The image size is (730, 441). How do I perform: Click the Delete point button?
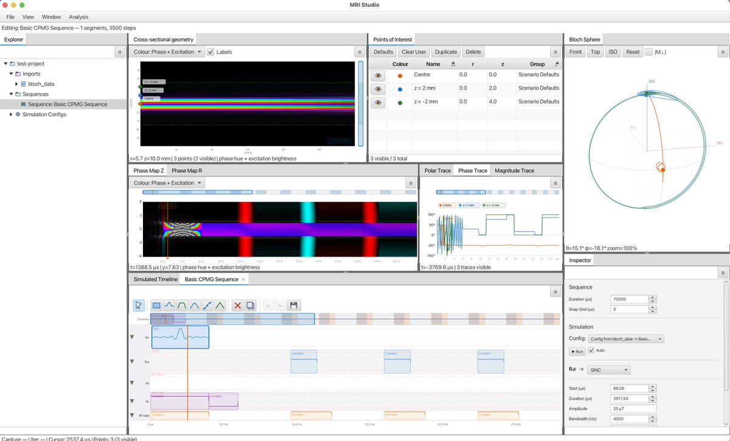click(x=473, y=52)
